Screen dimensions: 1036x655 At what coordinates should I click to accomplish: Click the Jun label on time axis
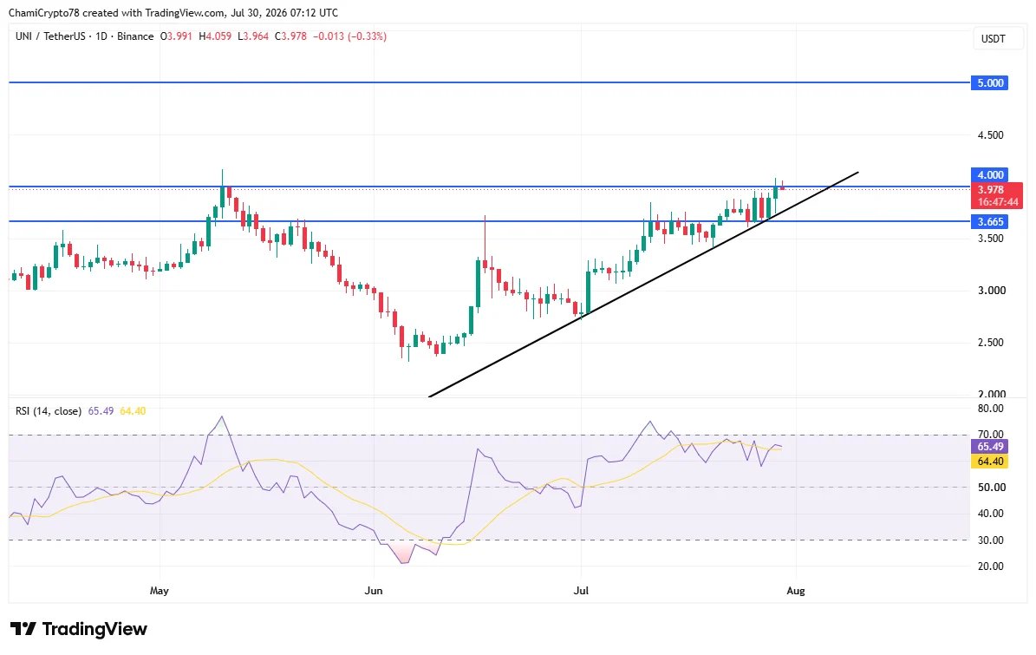click(374, 591)
